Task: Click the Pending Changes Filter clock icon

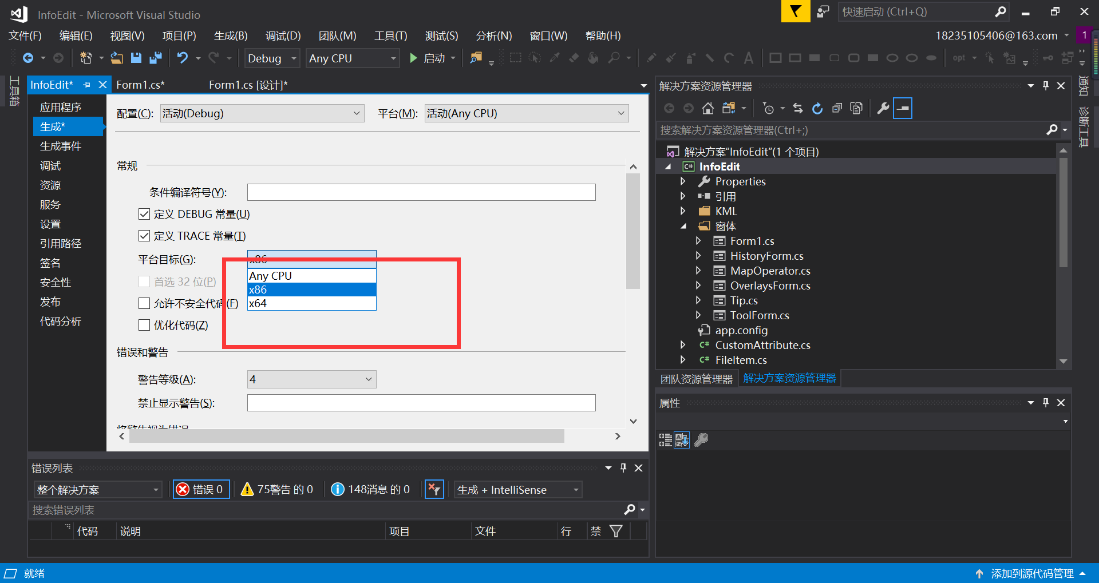Action: tap(768, 108)
